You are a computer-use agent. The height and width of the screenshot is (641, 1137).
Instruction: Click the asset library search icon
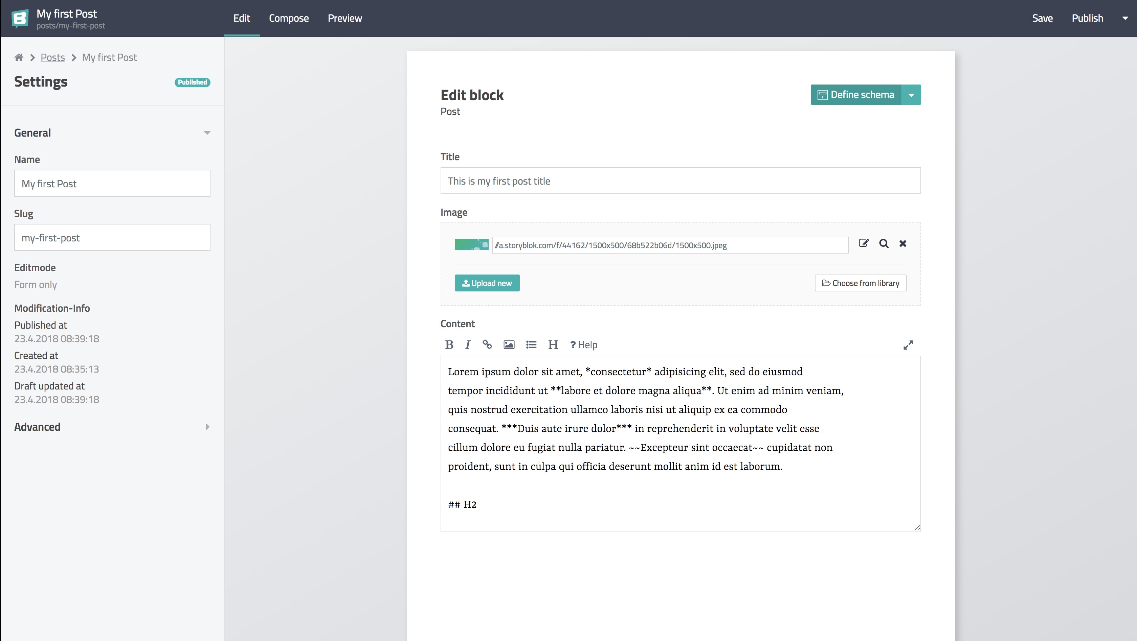[x=883, y=244]
